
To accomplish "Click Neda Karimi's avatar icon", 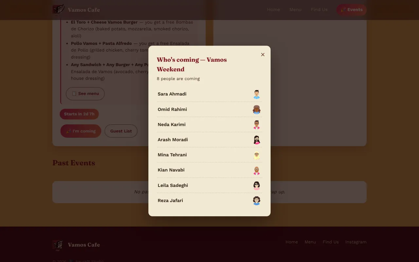I will point(257,125).
